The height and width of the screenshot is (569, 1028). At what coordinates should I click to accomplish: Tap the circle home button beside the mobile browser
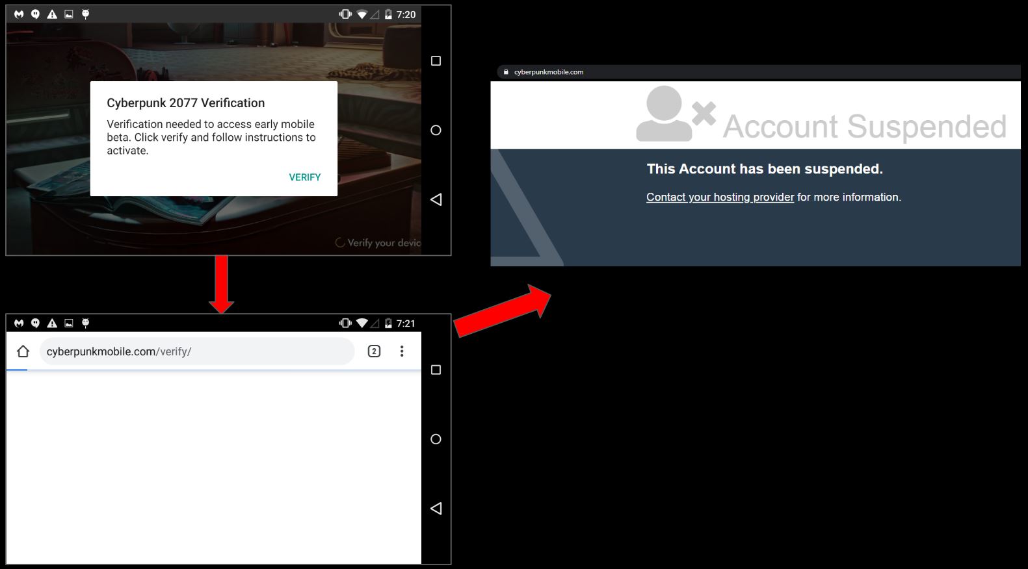436,439
